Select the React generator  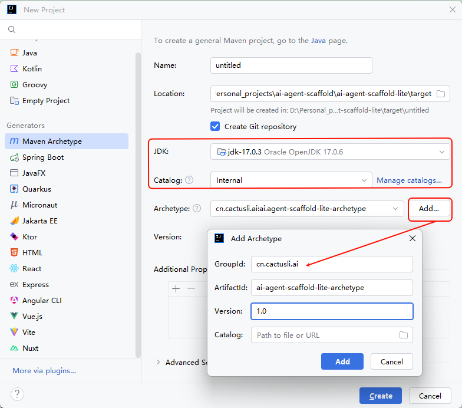click(67, 269)
